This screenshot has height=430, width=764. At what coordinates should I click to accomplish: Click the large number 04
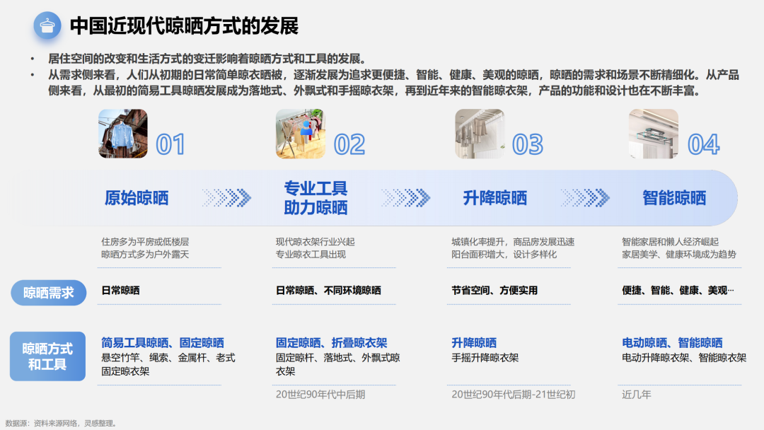pos(704,145)
